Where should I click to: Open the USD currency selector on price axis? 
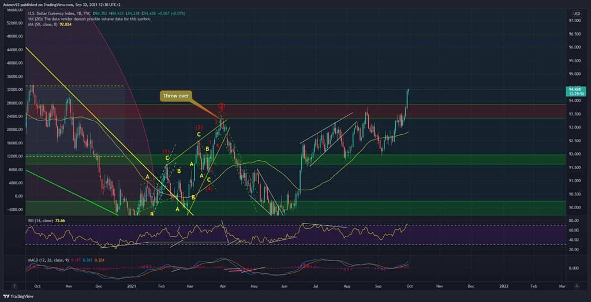pos(577,14)
